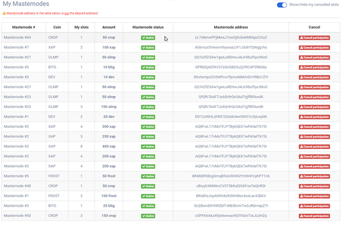Click the '100 frost' amount cell

pos(108,196)
